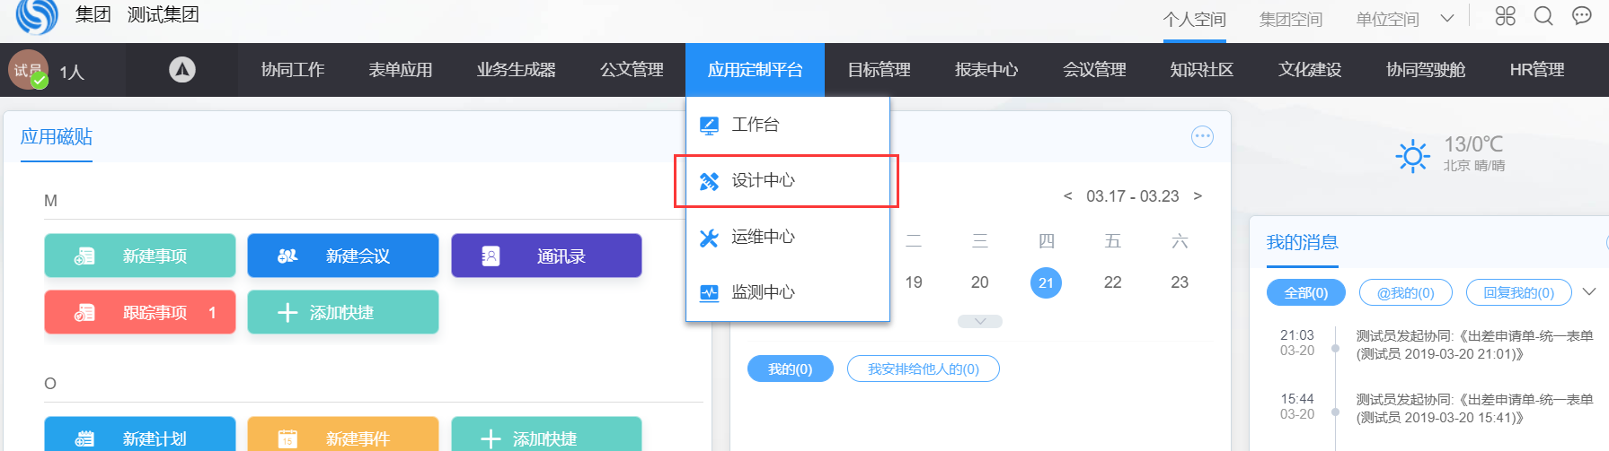
Task: Click the four-squares application grid icon
Action: (1505, 16)
